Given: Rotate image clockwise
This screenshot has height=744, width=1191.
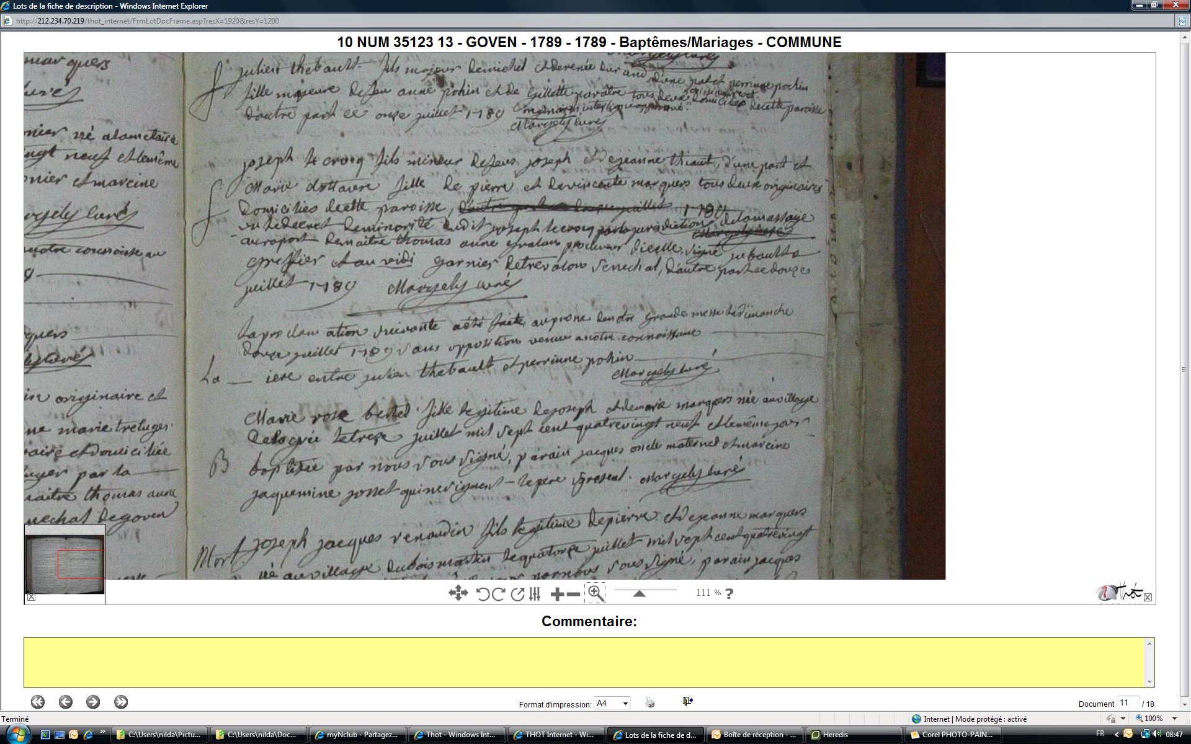Looking at the screenshot, I should [498, 594].
